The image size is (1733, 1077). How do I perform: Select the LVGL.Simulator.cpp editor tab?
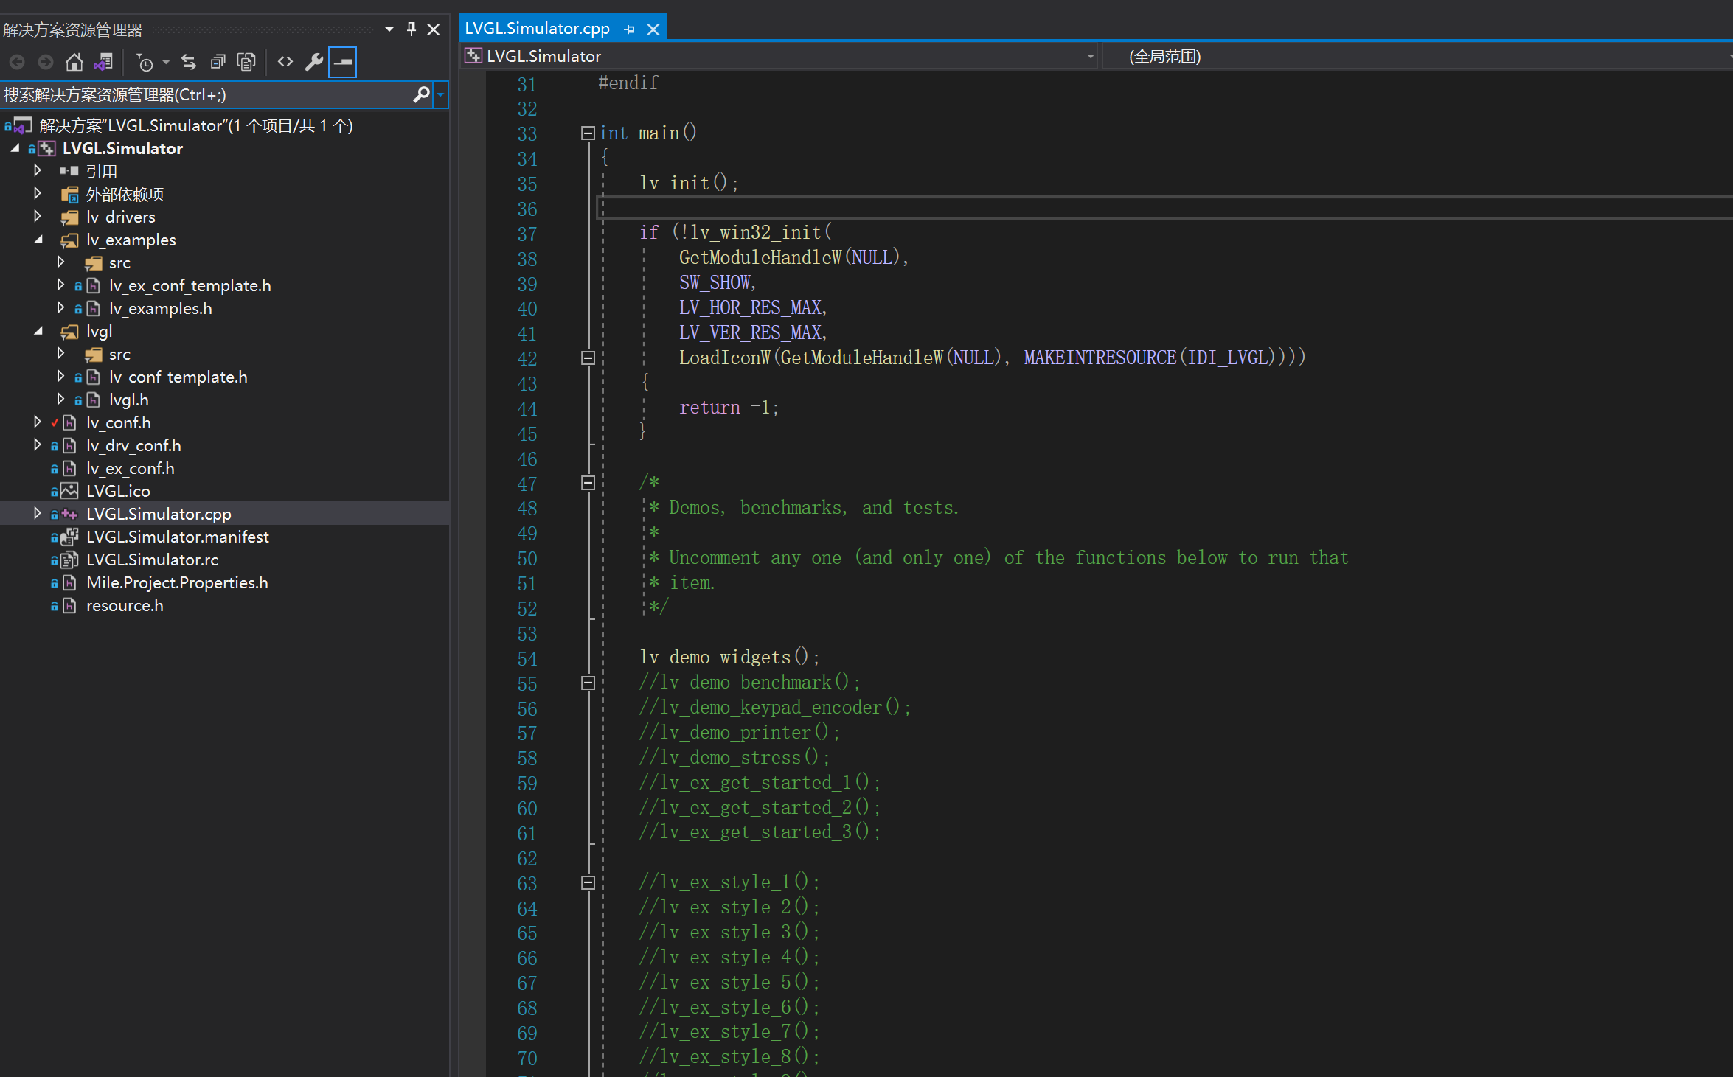pos(537,29)
